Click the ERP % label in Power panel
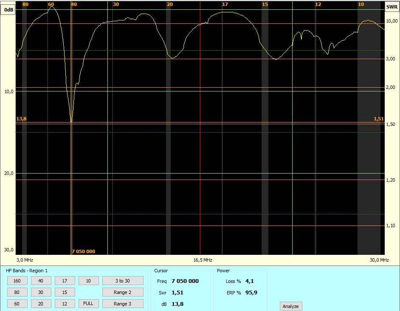The width and height of the screenshot is (400, 311). (234, 293)
